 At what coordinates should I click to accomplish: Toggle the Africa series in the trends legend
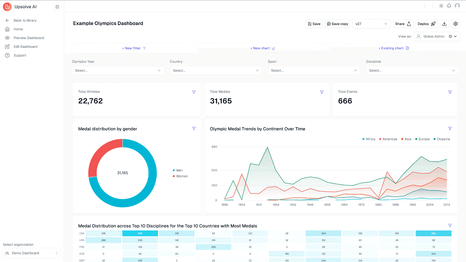tap(369, 139)
